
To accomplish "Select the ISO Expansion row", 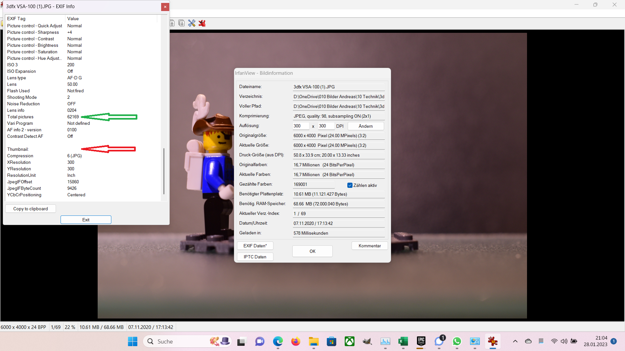I will [83, 71].
